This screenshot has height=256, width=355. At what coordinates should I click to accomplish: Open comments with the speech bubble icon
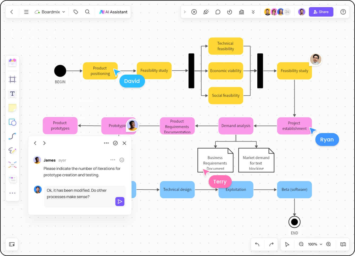(218, 12)
